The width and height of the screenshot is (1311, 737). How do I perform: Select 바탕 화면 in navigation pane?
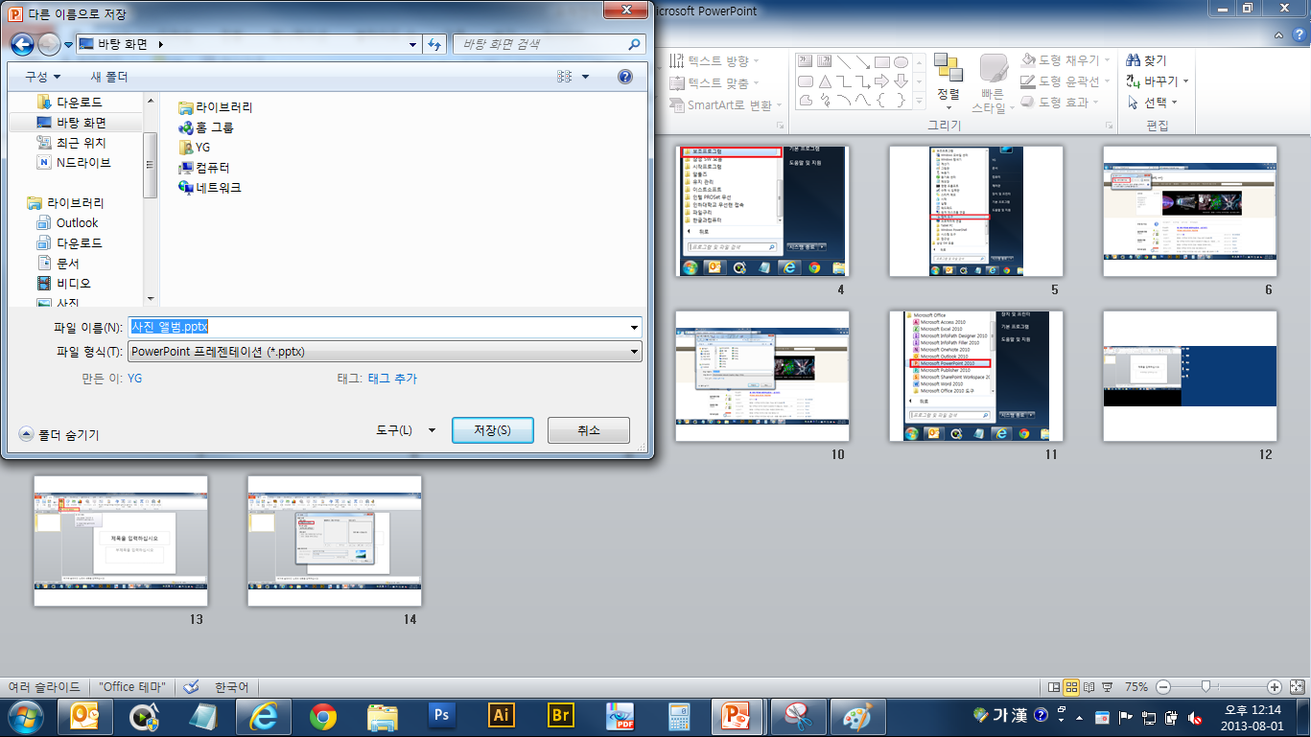[81, 123]
